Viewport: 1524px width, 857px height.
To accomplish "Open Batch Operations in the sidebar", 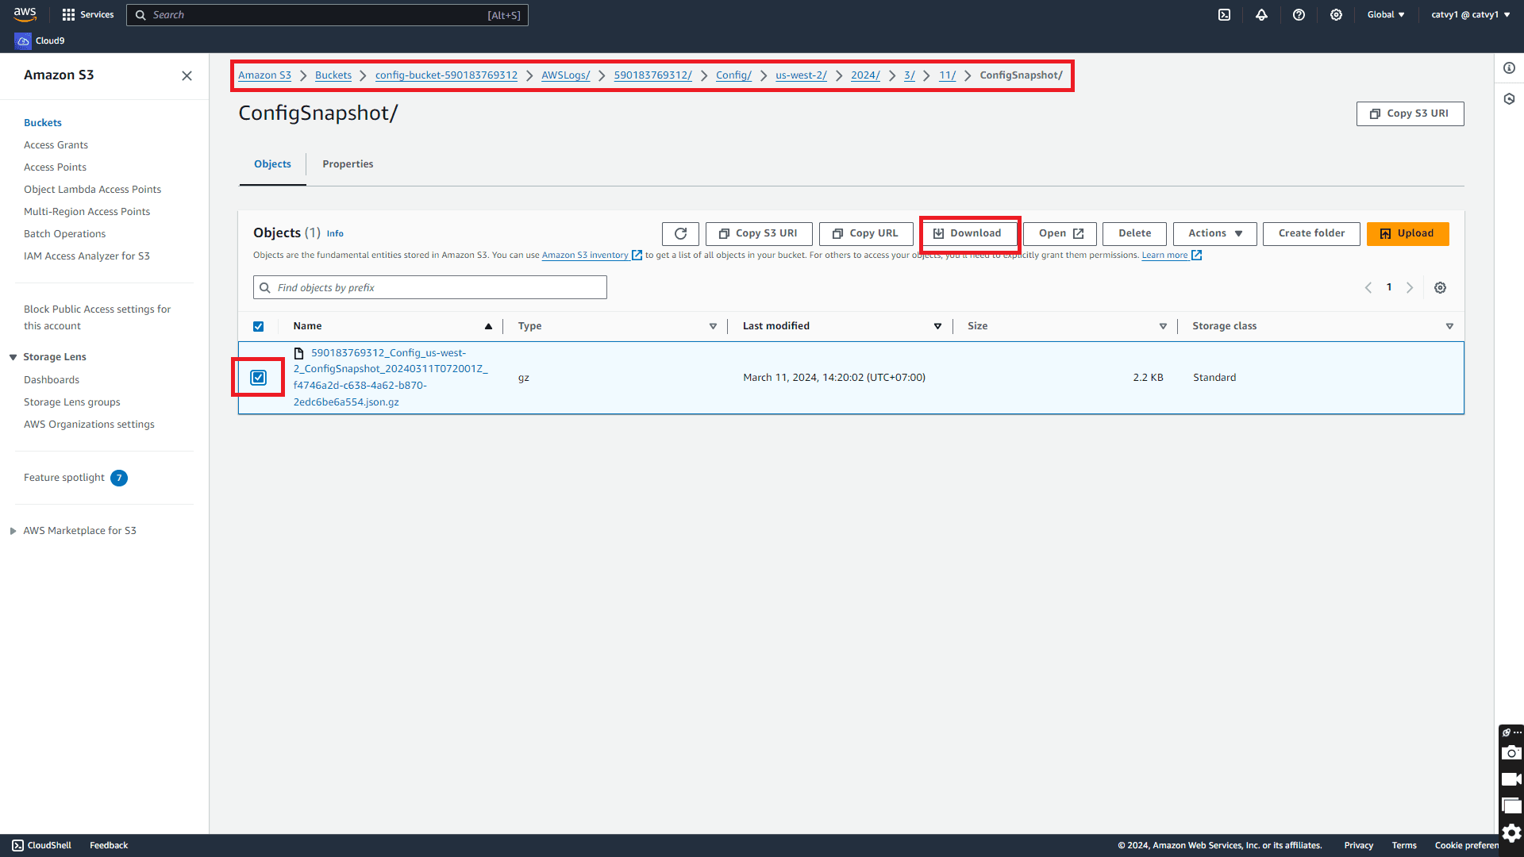I will [x=64, y=234].
